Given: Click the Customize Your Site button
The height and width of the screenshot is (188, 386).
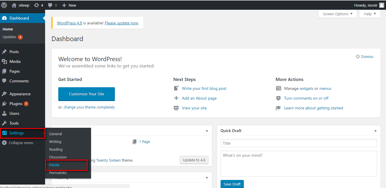Looking at the screenshot, I should tap(86, 94).
